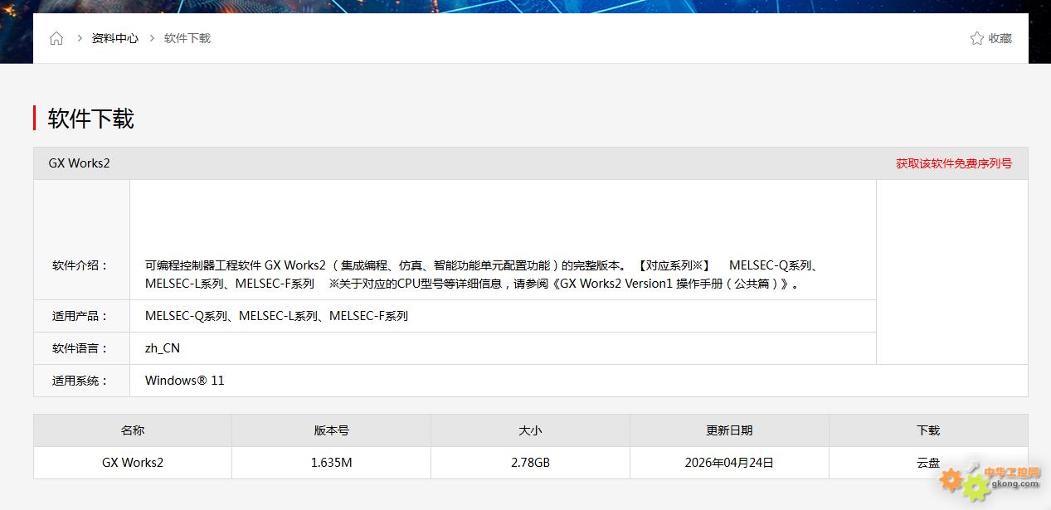Viewport: 1051px width, 510px height.
Task: Click the star icon next to 收藏
Action: point(977,38)
